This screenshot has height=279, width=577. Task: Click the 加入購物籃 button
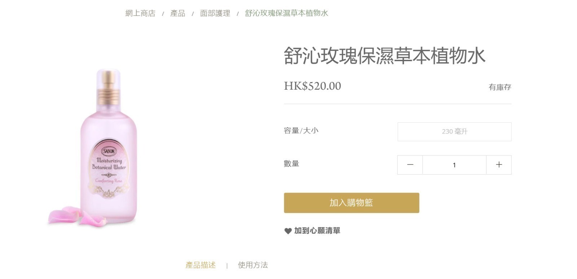click(x=352, y=203)
